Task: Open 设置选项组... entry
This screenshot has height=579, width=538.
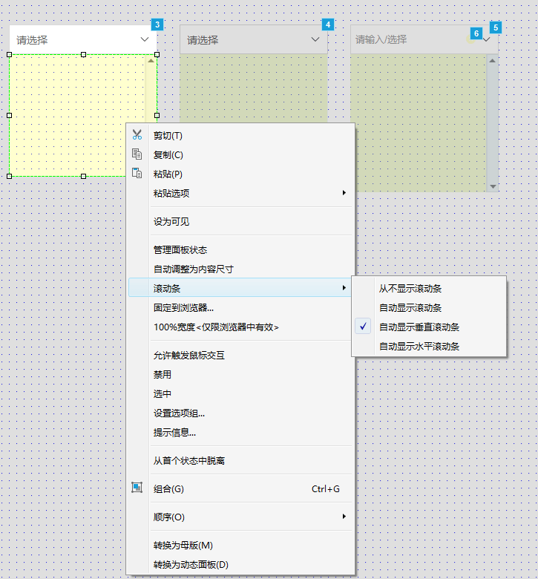Action: [240, 413]
